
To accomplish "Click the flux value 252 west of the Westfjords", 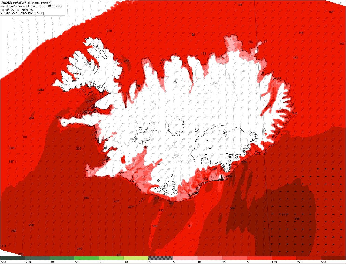I will click(x=41, y=90).
